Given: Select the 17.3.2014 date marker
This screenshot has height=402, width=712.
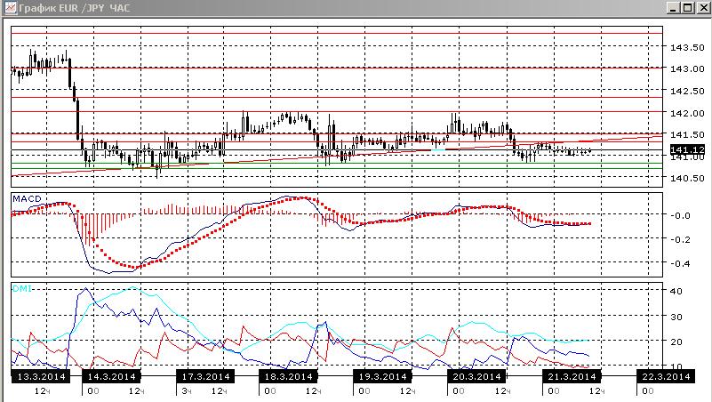Looking at the screenshot, I should click(x=205, y=376).
